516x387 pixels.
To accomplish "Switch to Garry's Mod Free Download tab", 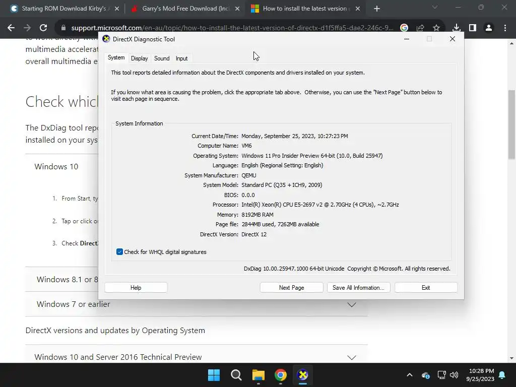I will pyautogui.click(x=186, y=9).
